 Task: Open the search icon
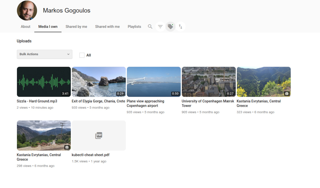pyautogui.click(x=150, y=27)
